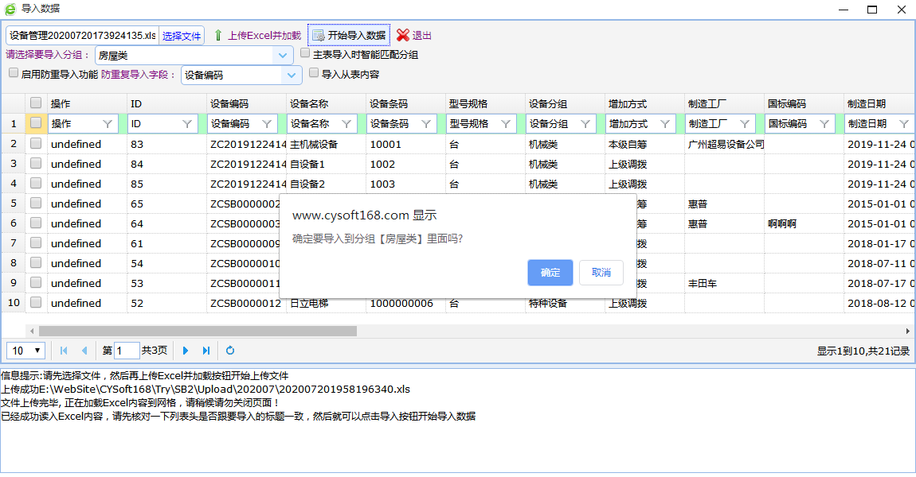Click the horizontal scrollbar below the grid
This screenshot has width=916, height=477.
pyautogui.click(x=198, y=331)
